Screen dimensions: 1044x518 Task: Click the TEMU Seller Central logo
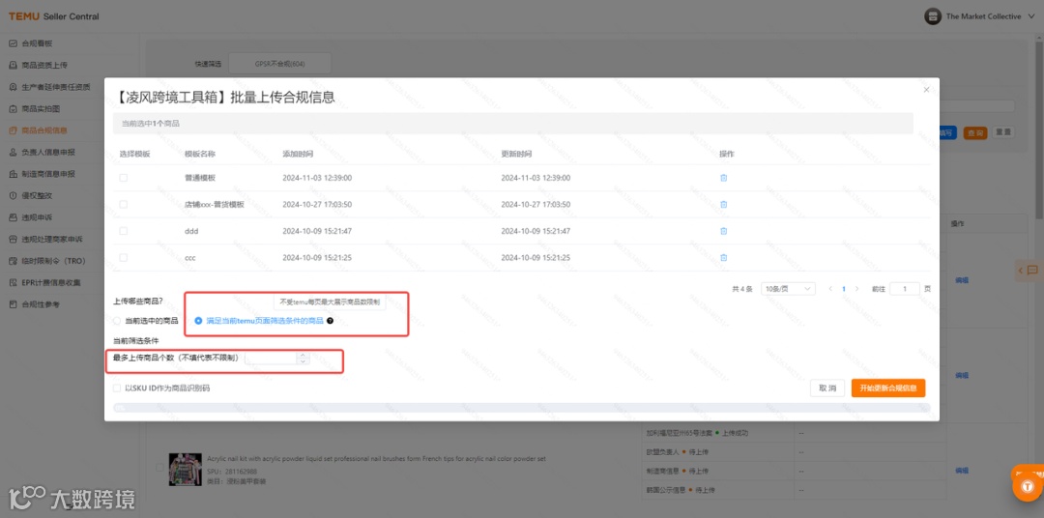[53, 16]
